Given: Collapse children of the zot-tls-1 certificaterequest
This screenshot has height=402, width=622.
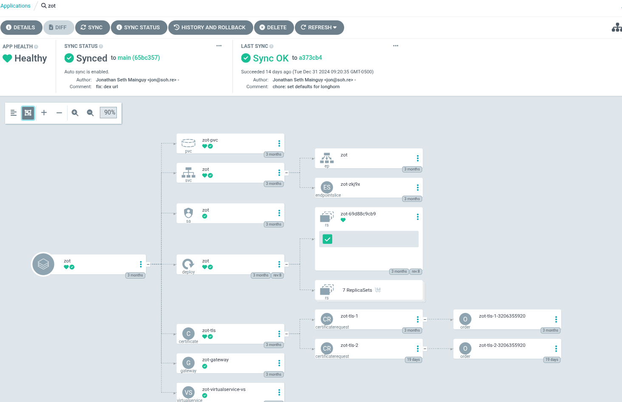Looking at the screenshot, I should (x=425, y=319).
